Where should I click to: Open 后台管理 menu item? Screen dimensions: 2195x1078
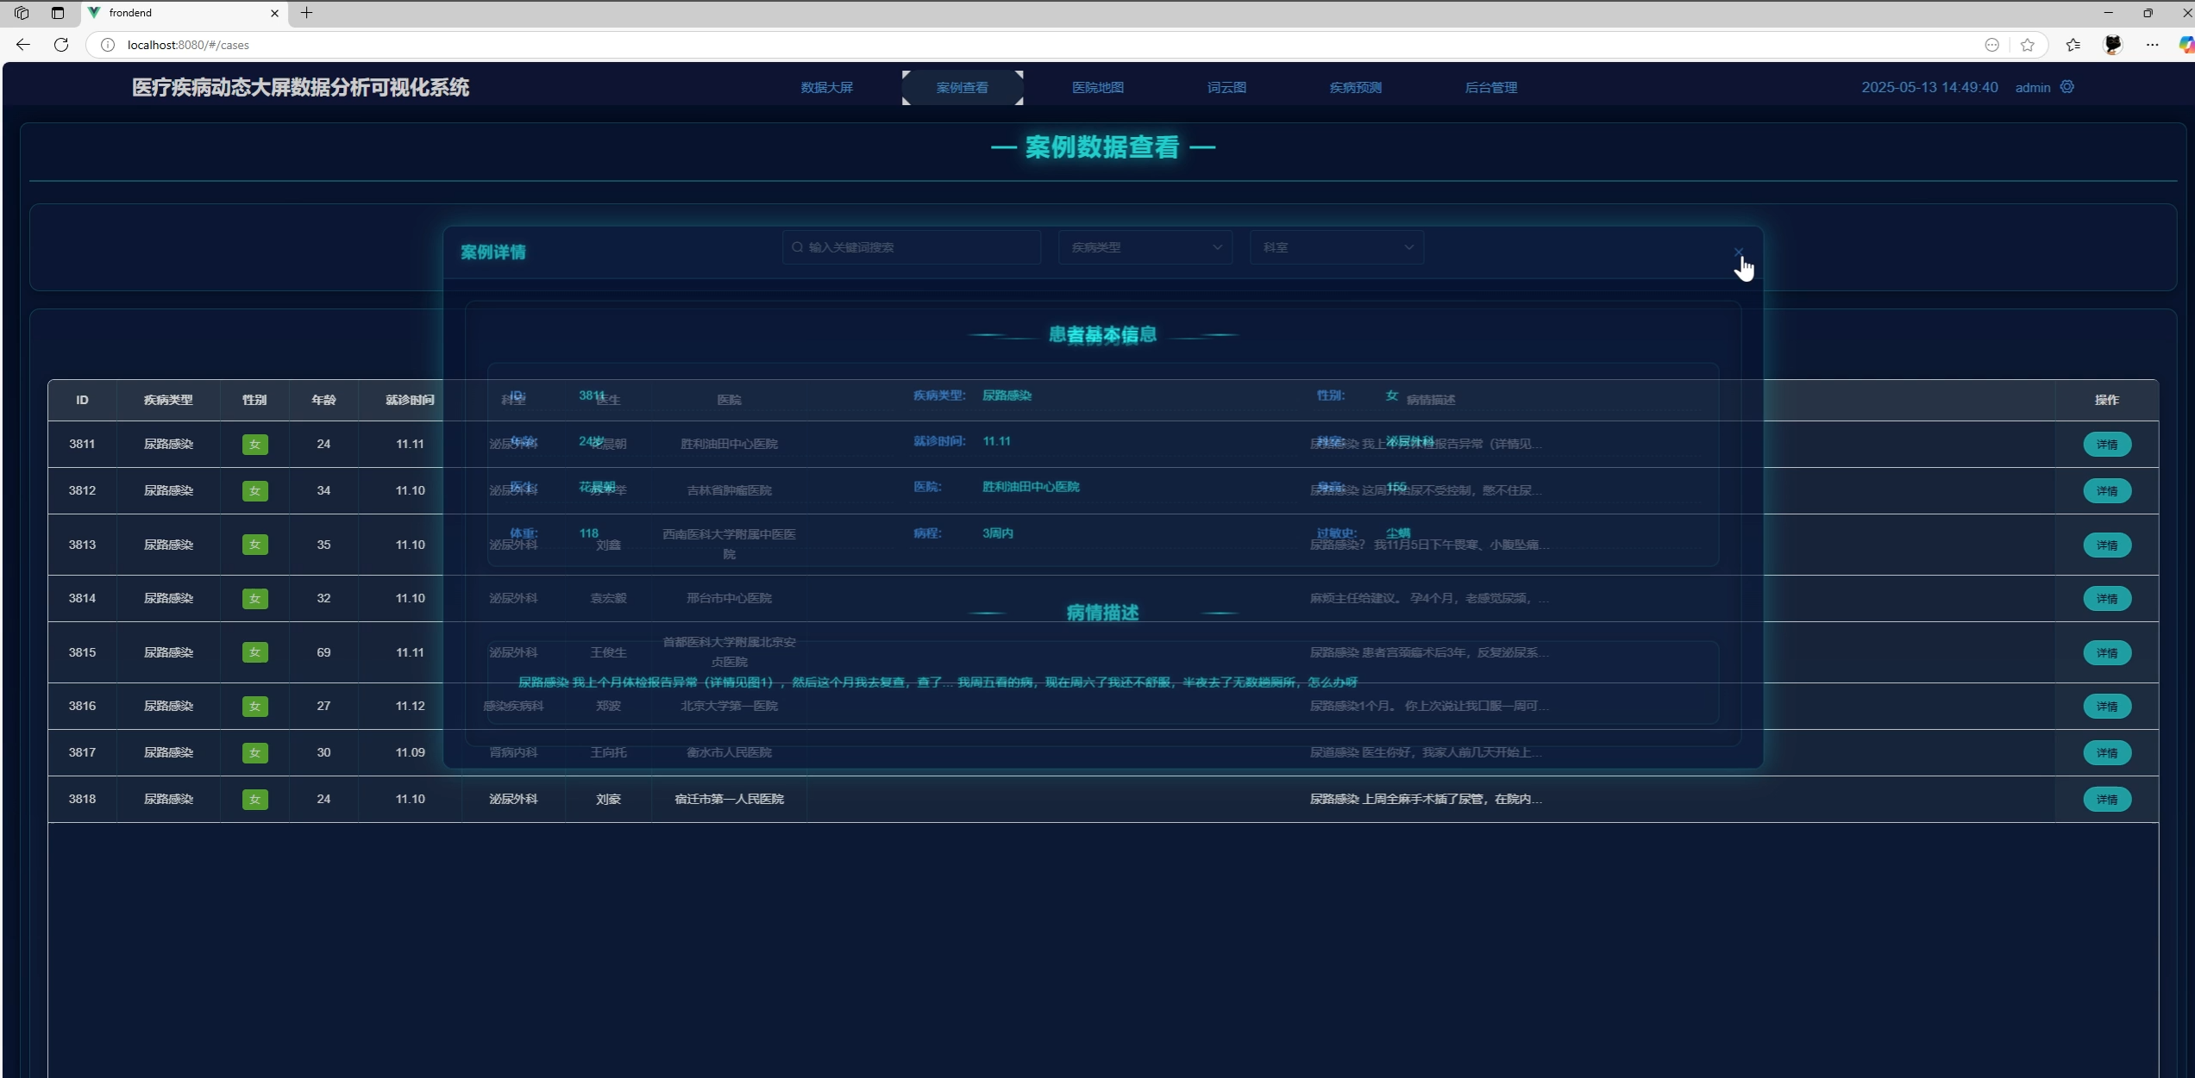coord(1490,88)
